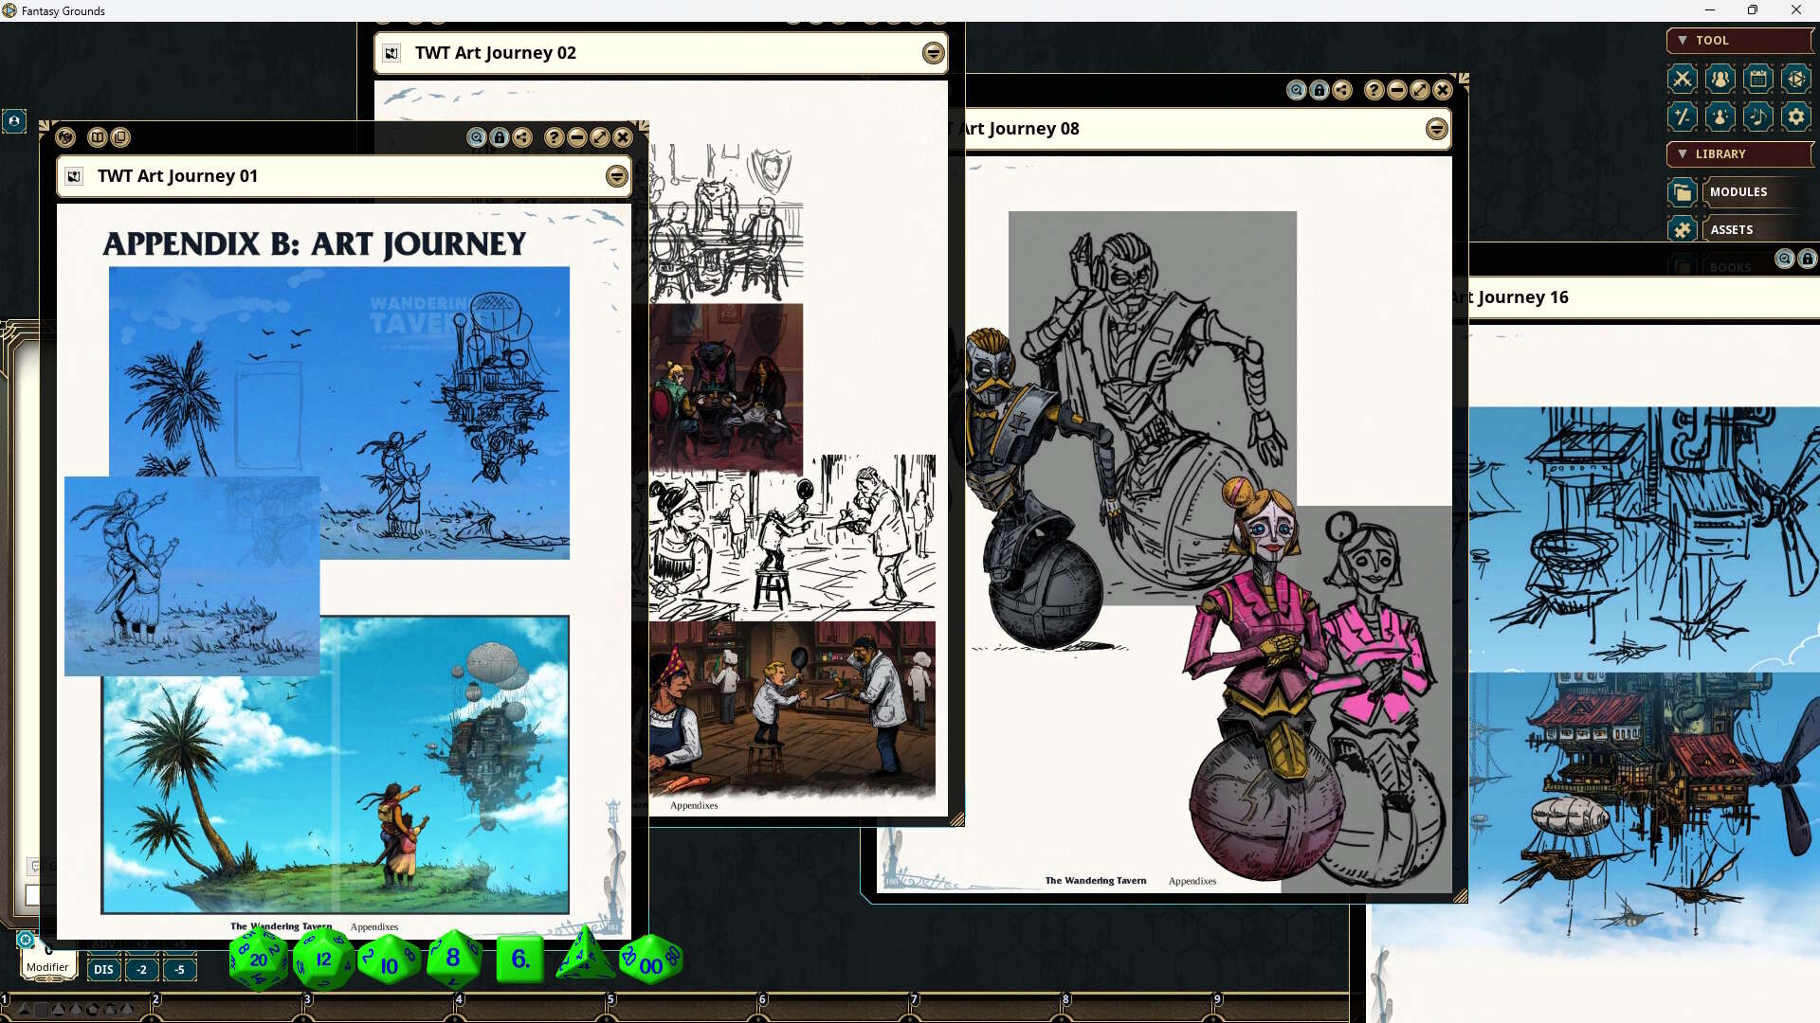Image resolution: width=1820 pixels, height=1023 pixels.
Task: Open the music notes sound tool icon
Action: pyautogui.click(x=1758, y=117)
